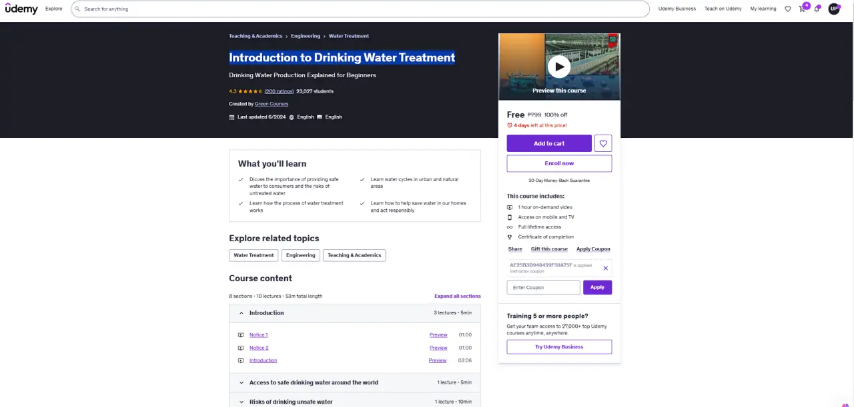Click Try Udemy Business button
Viewport: 854px width, 407px height.
click(x=559, y=346)
